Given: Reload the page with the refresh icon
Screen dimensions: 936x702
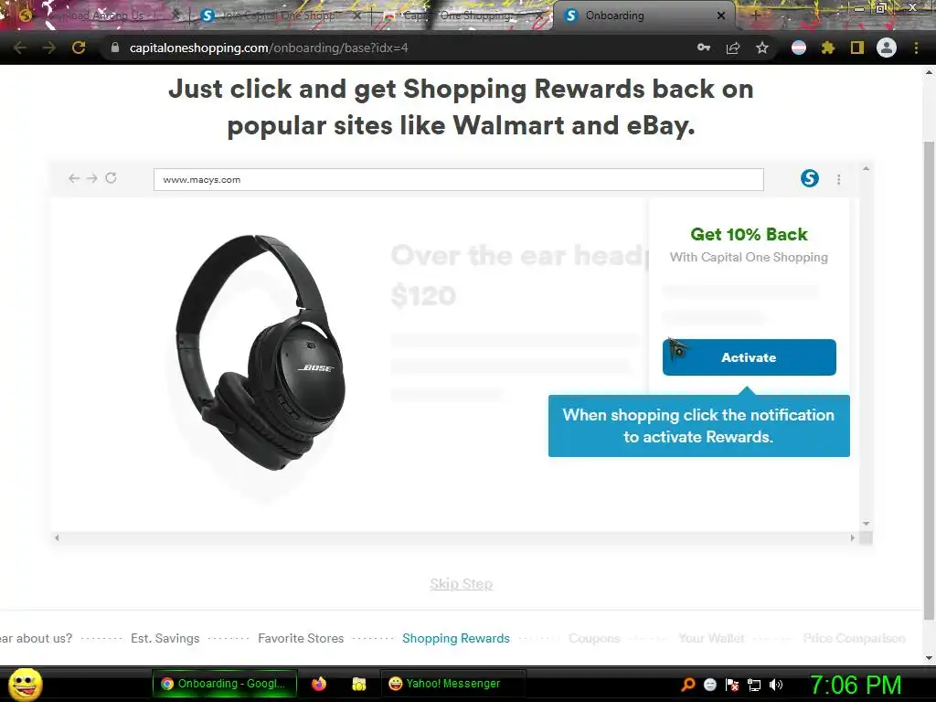Looking at the screenshot, I should (79, 48).
